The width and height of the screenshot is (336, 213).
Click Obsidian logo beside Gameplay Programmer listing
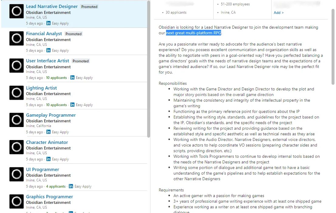(x=16, y=120)
